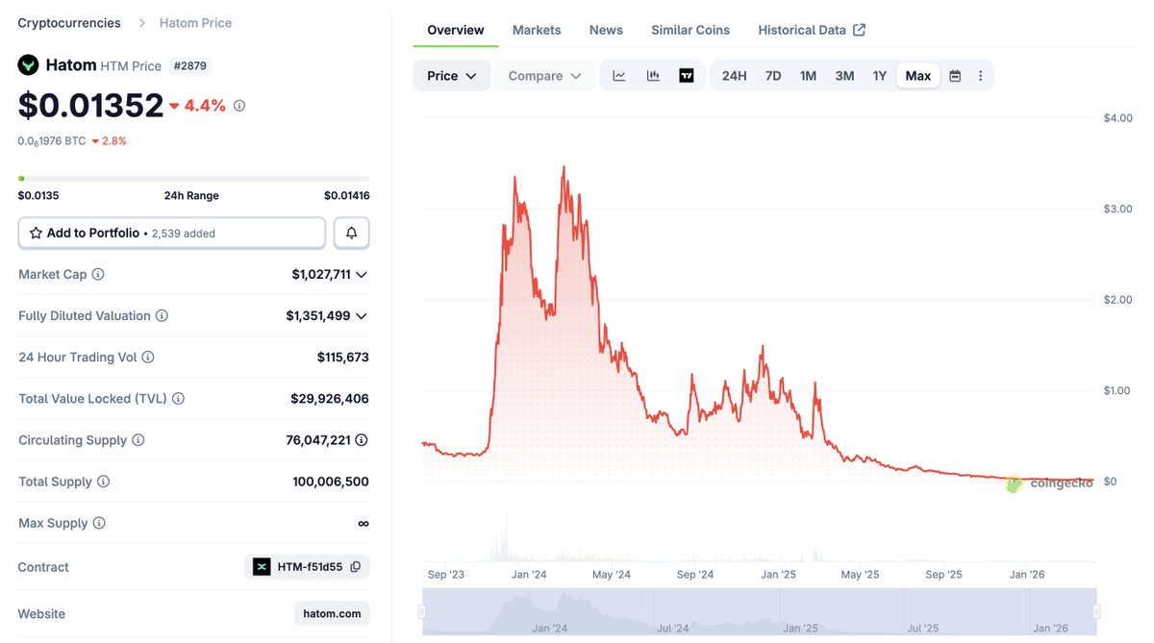
Task: Select the 1M time range
Action: point(808,76)
